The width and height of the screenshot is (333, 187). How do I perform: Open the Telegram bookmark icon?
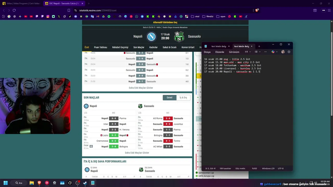142,16
